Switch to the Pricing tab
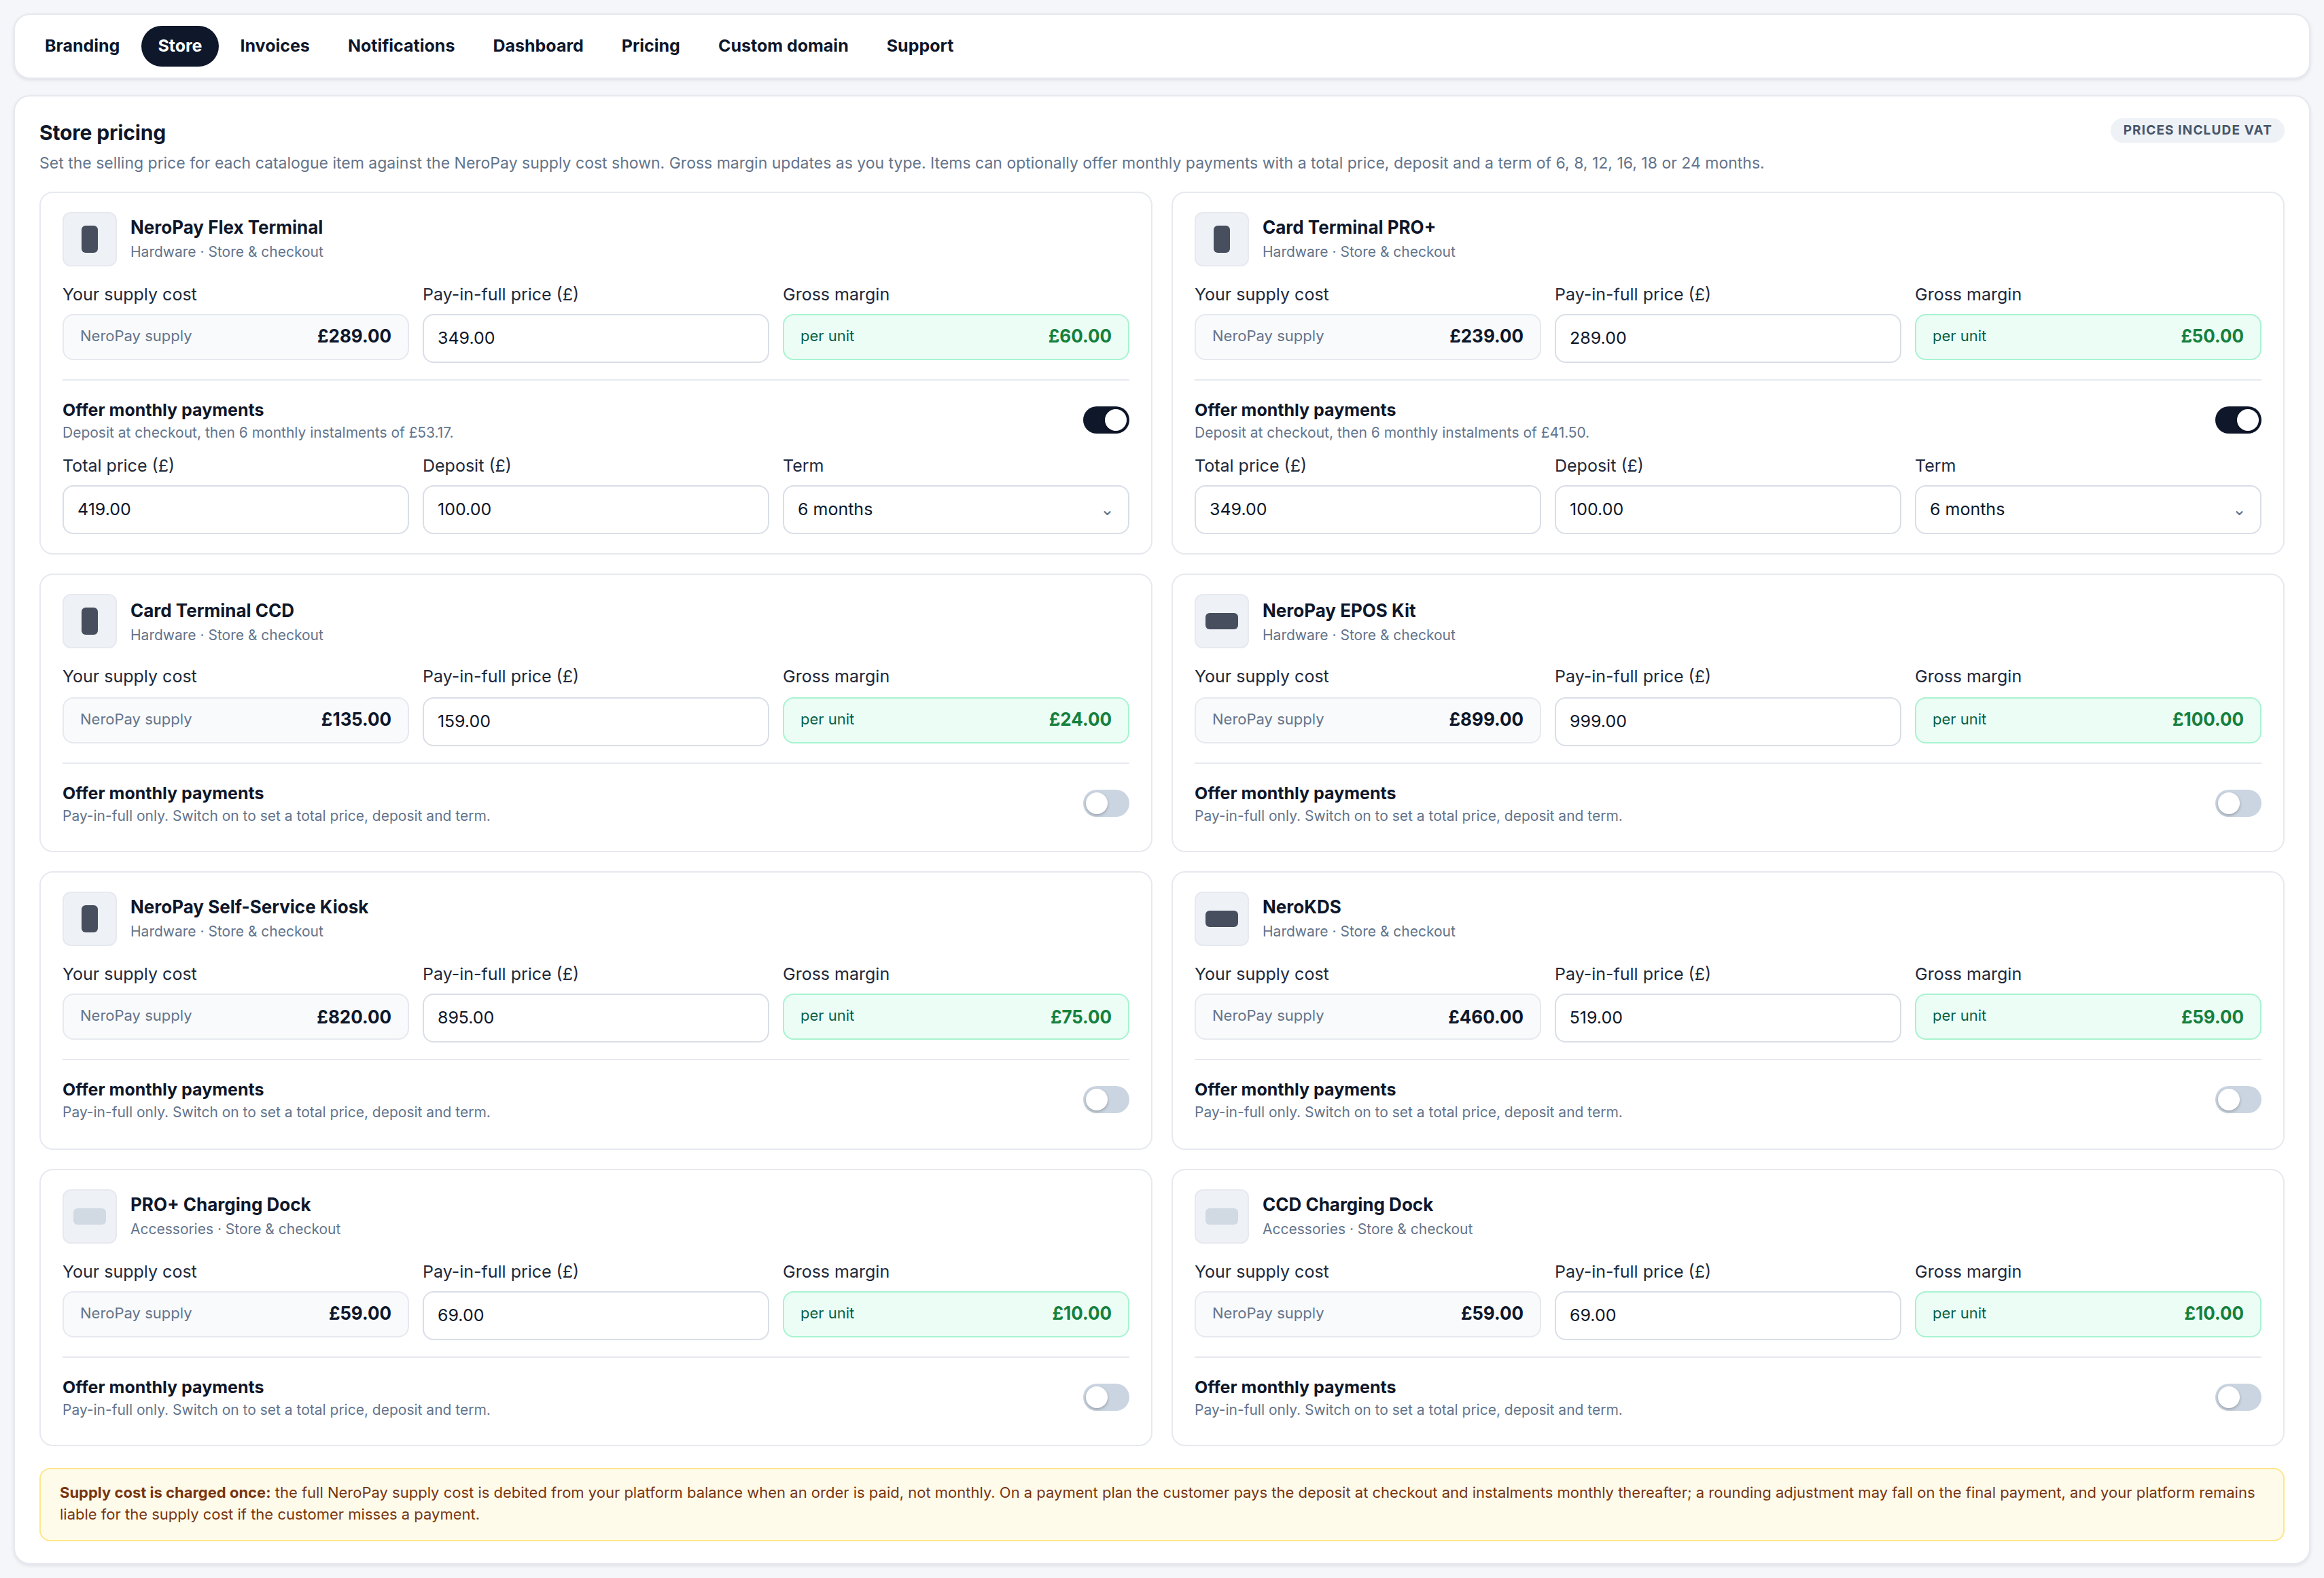Viewport: 2324px width, 1578px height. click(650, 46)
